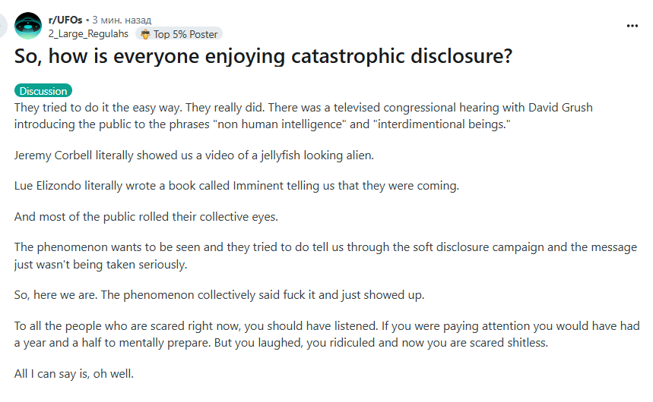The height and width of the screenshot is (402, 653).
Task: Click the Jeremy Corbell jellyfish alien sentence
Action: click(194, 155)
